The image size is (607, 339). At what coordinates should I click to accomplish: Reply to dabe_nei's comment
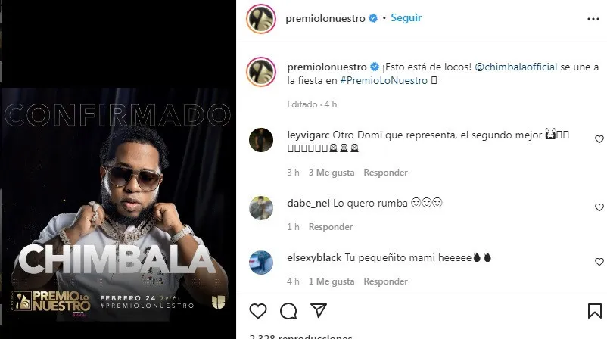pyautogui.click(x=330, y=227)
